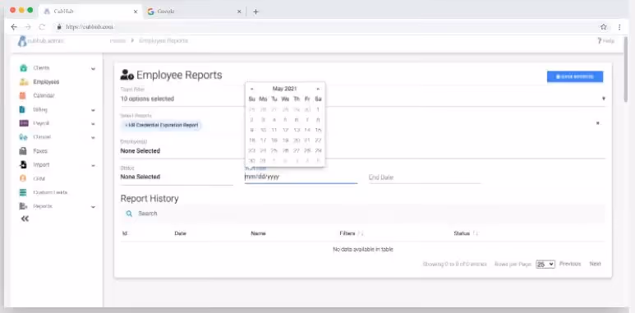Open the Clients sidebar icon
This screenshot has height=313, width=635.
(24, 68)
